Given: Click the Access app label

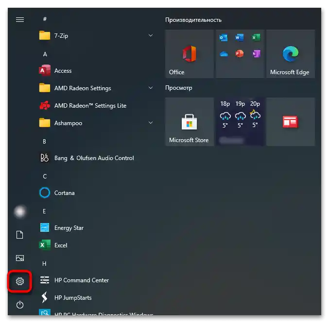Looking at the screenshot, I should (x=63, y=70).
